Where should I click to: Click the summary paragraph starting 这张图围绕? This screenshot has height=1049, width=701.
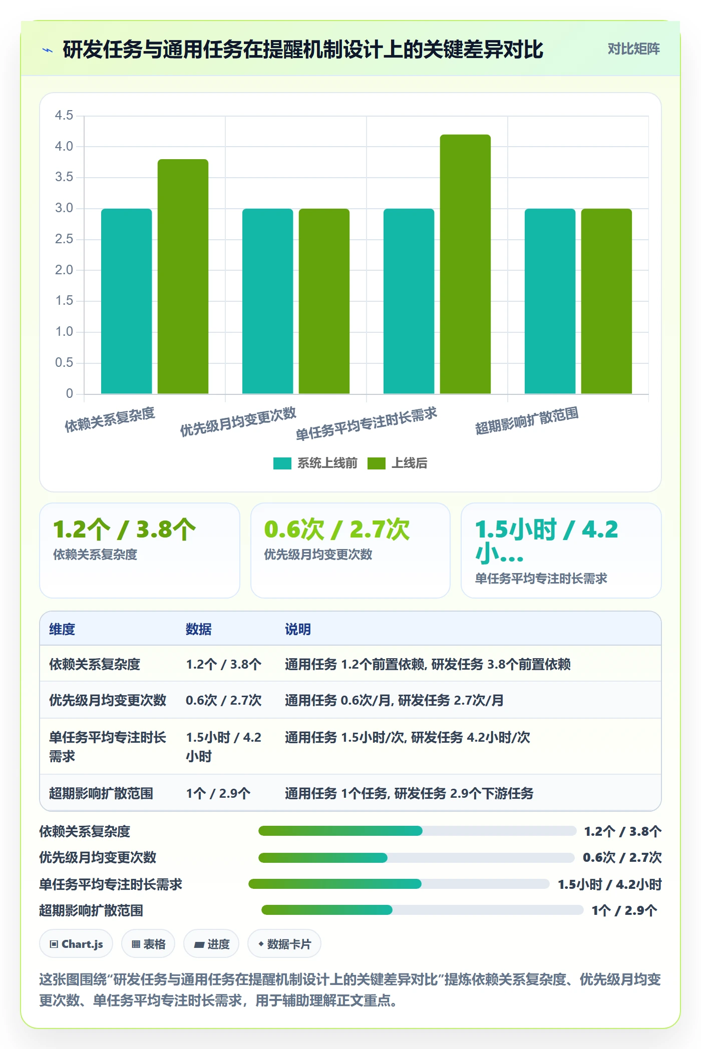pos(350,989)
